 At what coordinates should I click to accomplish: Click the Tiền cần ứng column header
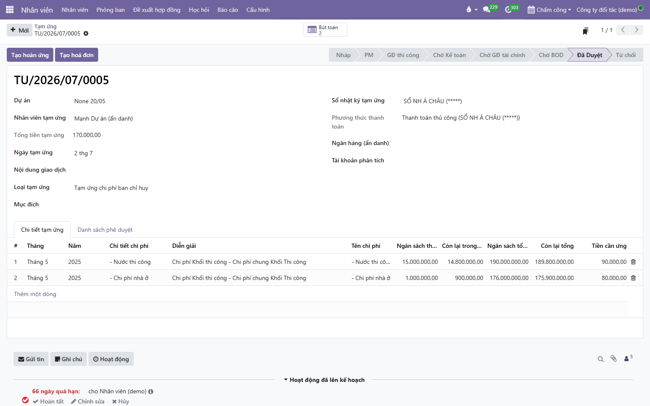coord(609,246)
